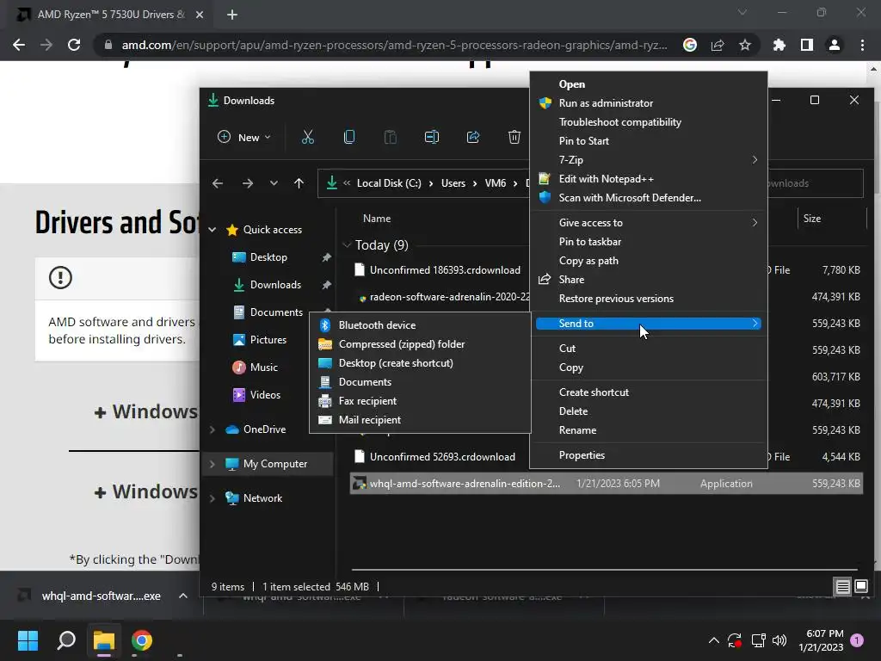Send to Compressed (zipped) folder
Viewport: 881px width, 661px height.
(x=420, y=344)
